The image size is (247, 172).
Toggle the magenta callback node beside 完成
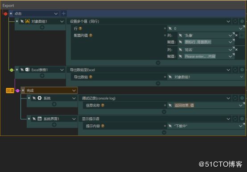click(18, 90)
